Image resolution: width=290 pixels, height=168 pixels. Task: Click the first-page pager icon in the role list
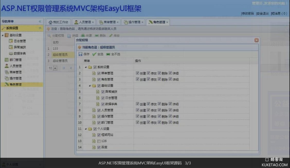coord(64,68)
